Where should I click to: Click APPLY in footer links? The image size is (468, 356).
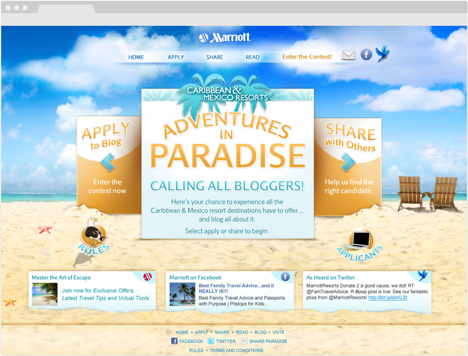click(201, 332)
